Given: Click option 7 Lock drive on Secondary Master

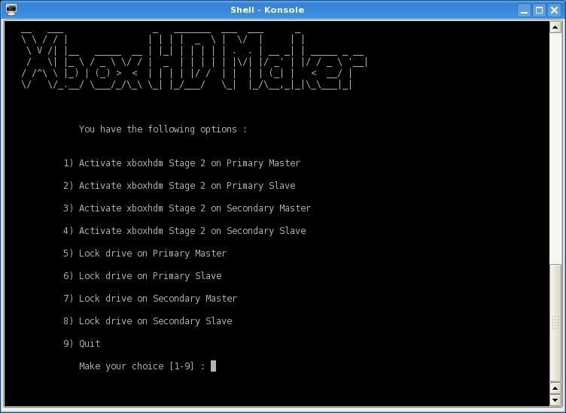Looking at the screenshot, I should (150, 299).
